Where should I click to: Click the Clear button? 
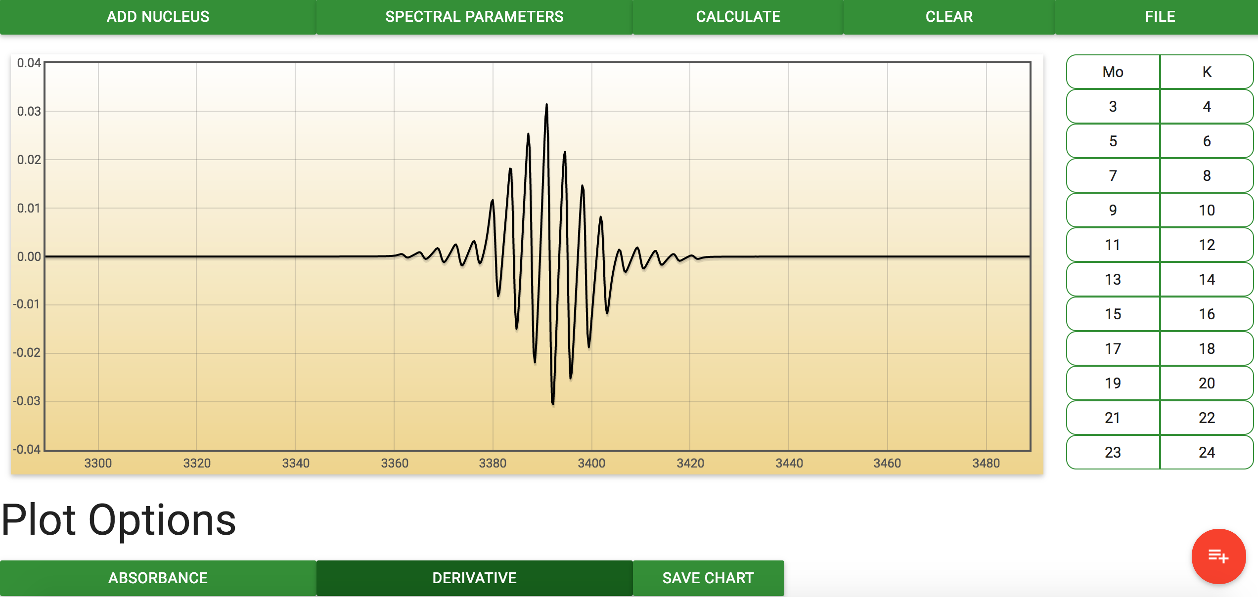pos(948,17)
